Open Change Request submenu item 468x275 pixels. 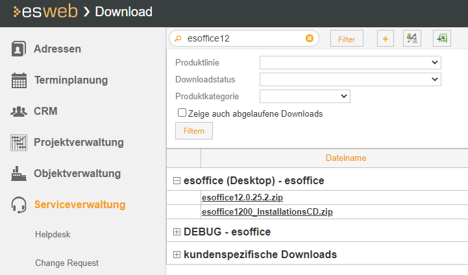pyautogui.click(x=67, y=263)
